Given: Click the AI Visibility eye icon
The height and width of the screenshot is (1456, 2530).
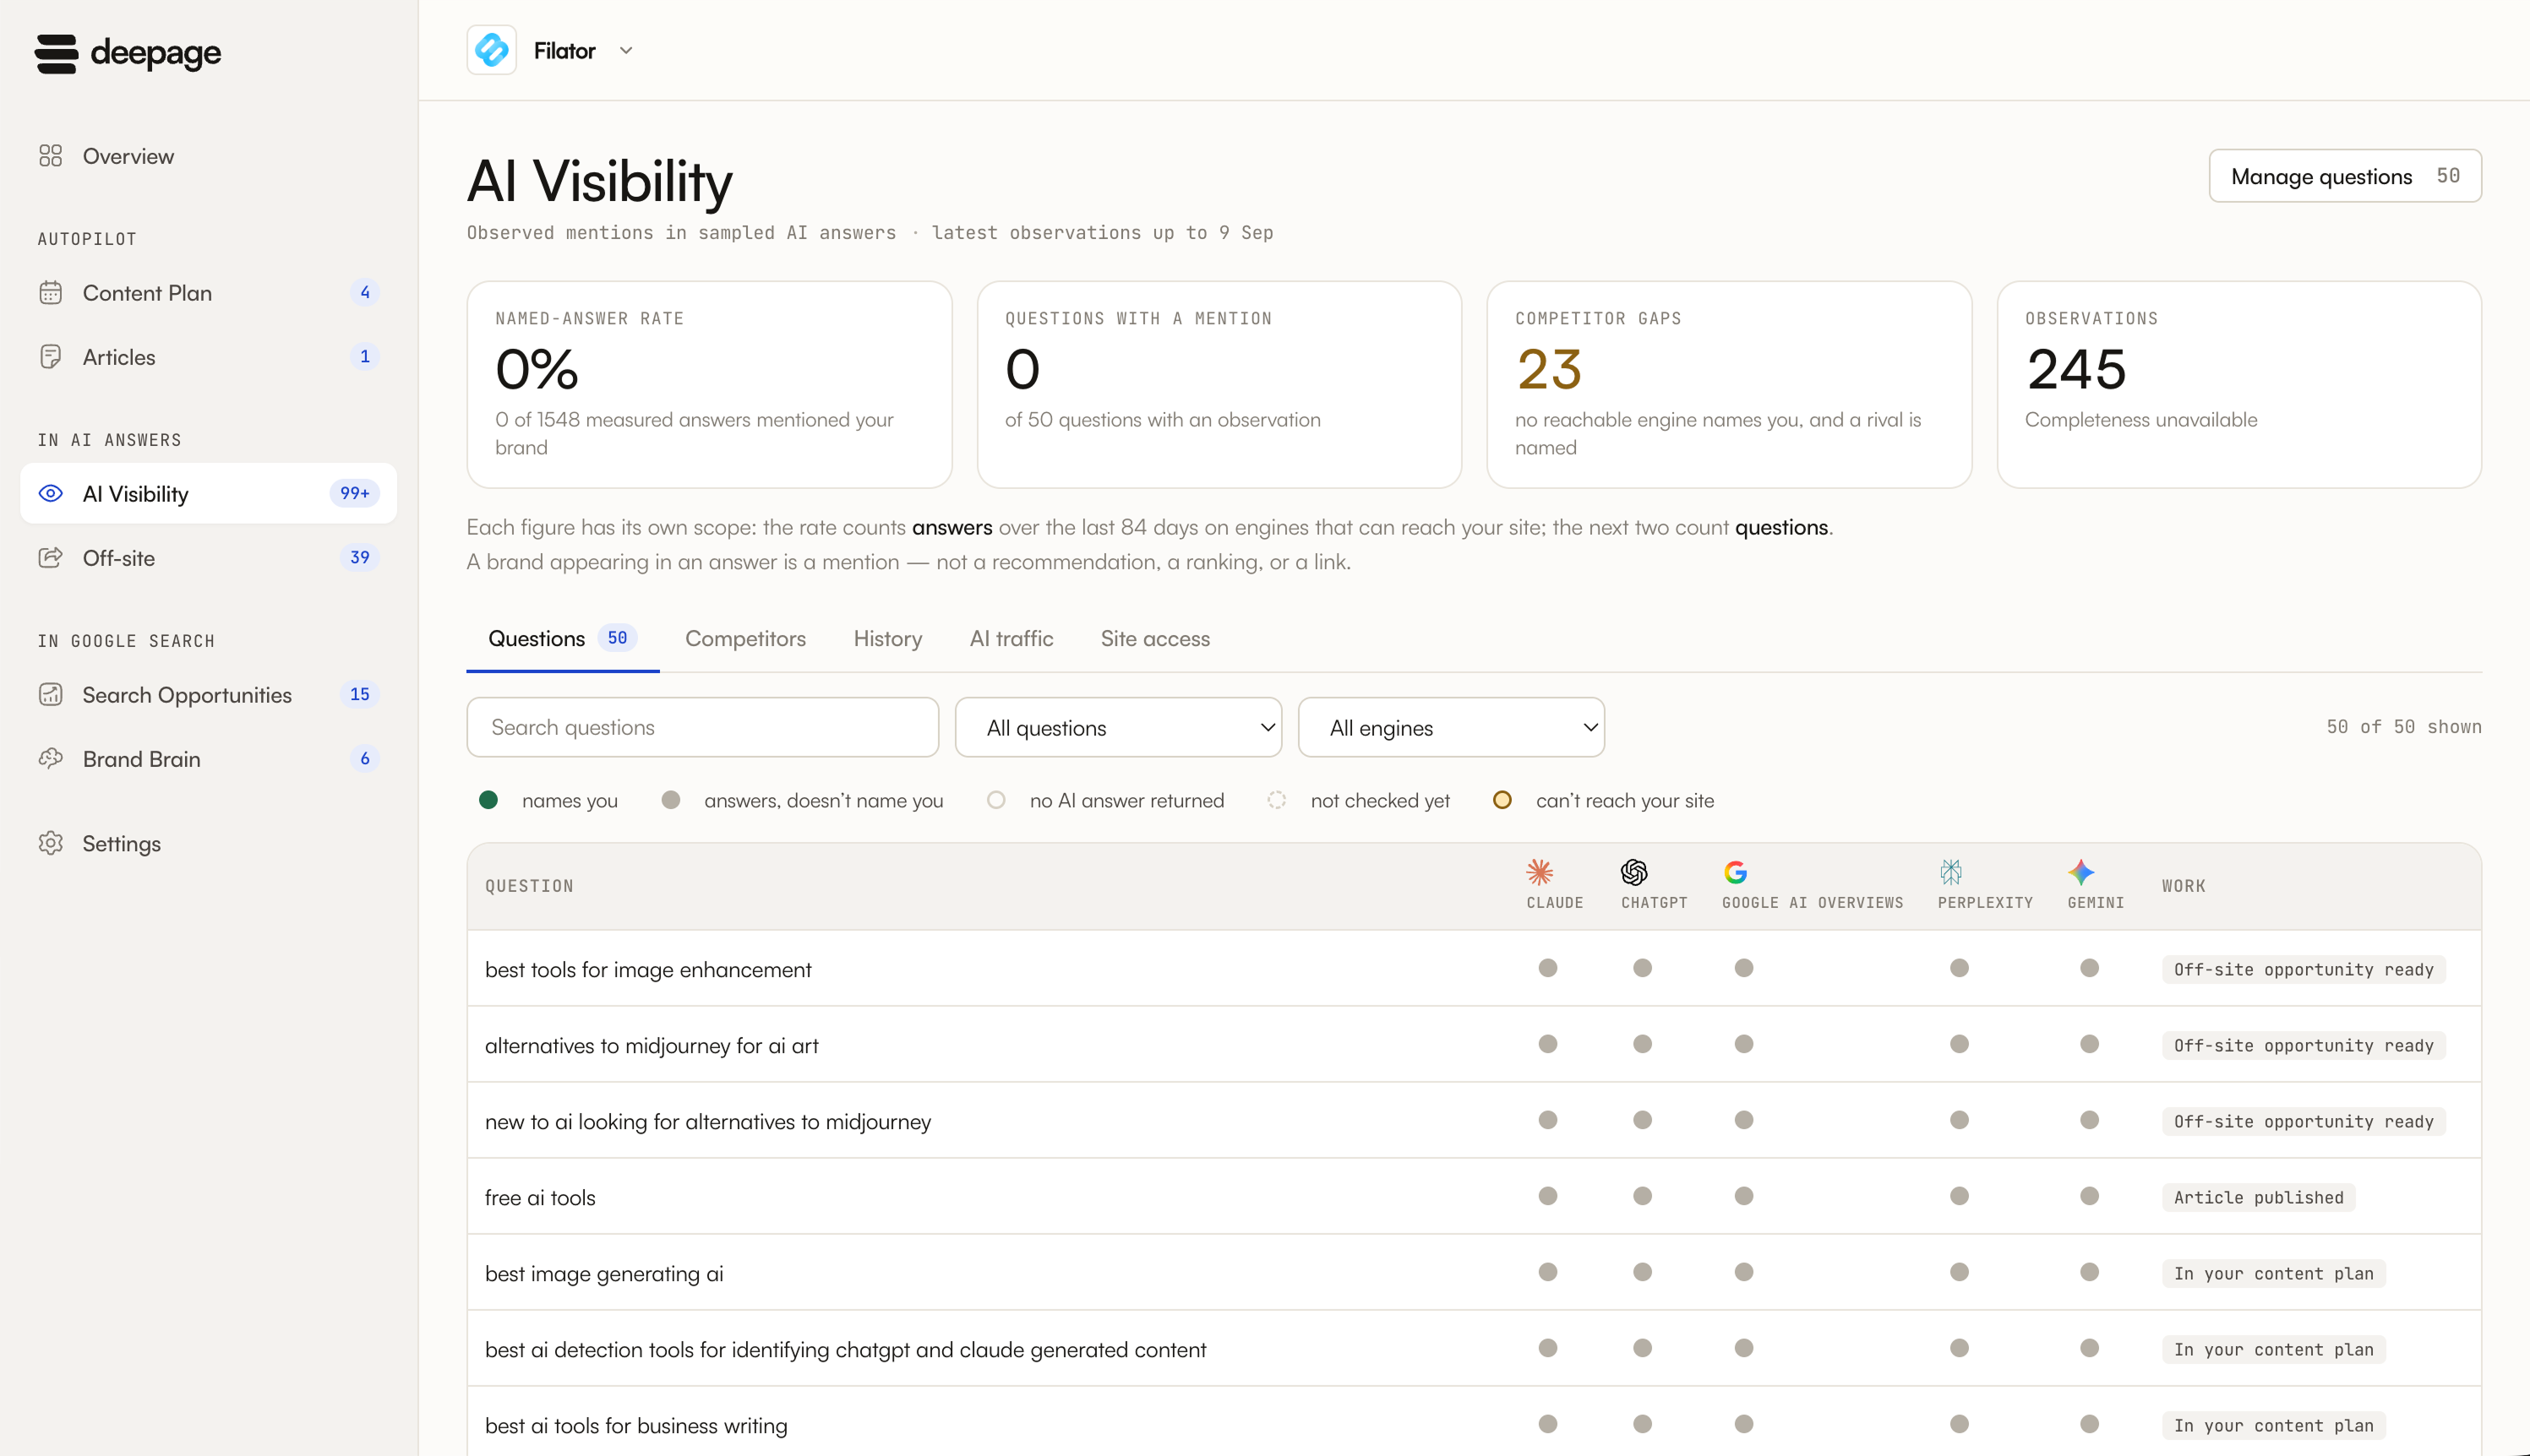Looking at the screenshot, I should [50, 493].
